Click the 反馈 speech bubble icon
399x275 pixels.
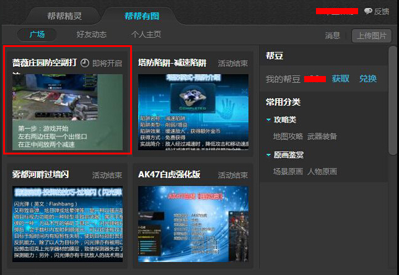[x=368, y=11]
